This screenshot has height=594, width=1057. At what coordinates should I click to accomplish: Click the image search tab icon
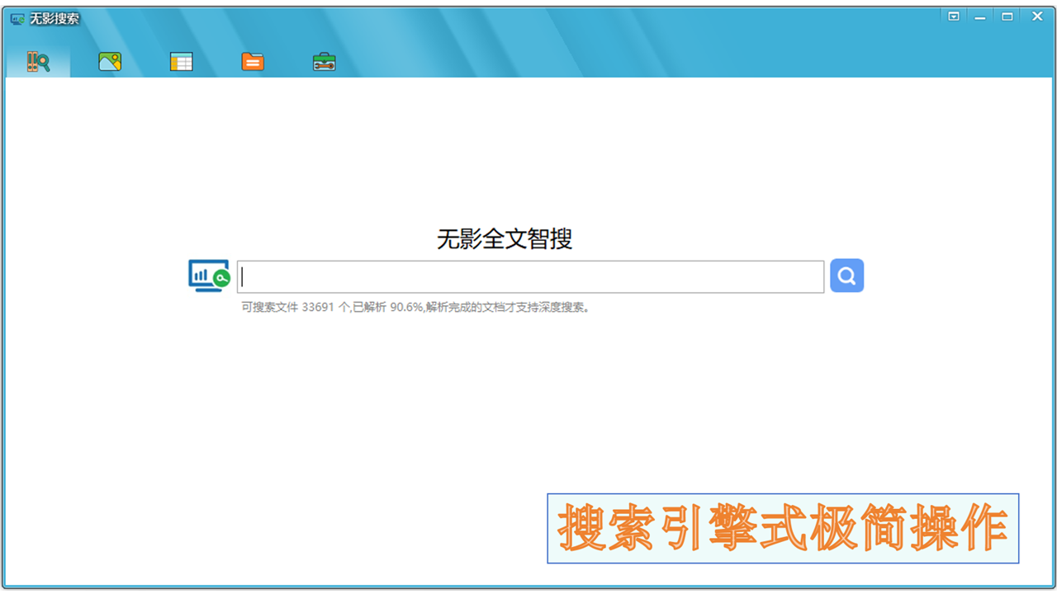[x=110, y=61]
